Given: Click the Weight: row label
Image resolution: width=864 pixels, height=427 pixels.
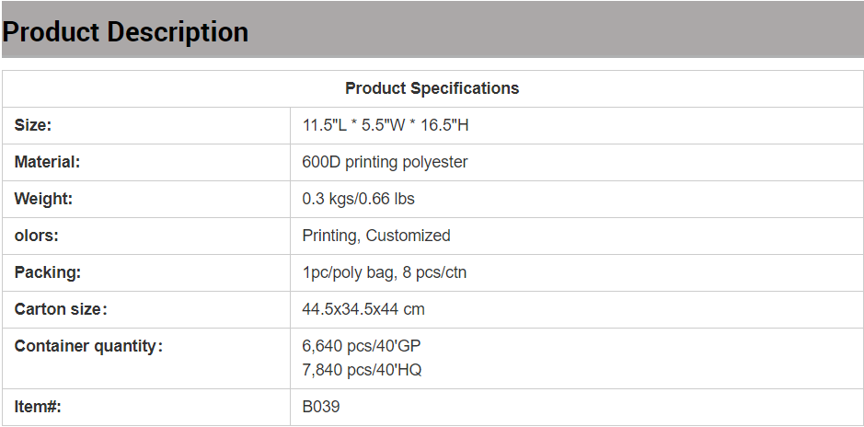Looking at the screenshot, I should [43, 199].
